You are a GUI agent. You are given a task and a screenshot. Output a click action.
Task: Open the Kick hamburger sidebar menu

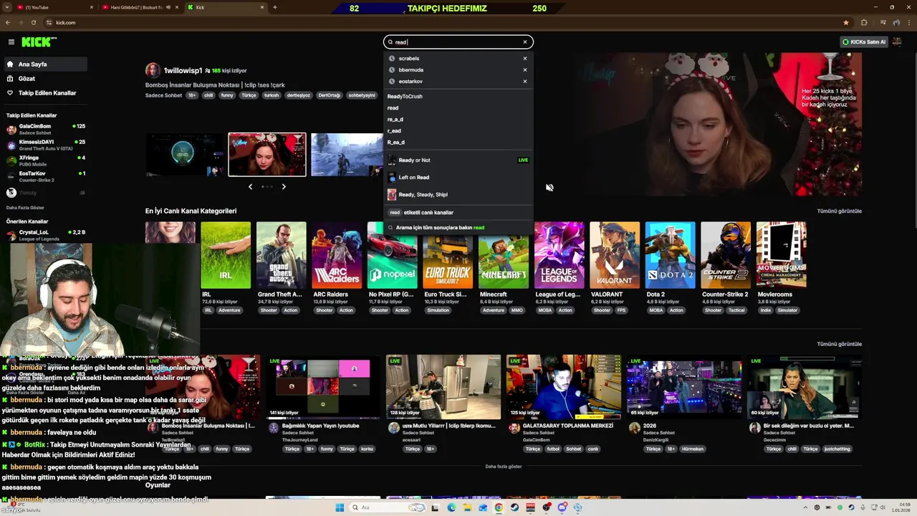point(11,42)
